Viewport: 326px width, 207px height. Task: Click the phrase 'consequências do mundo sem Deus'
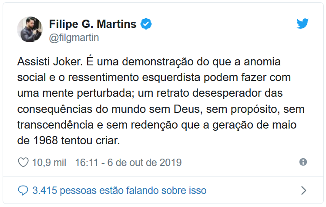click(108, 109)
